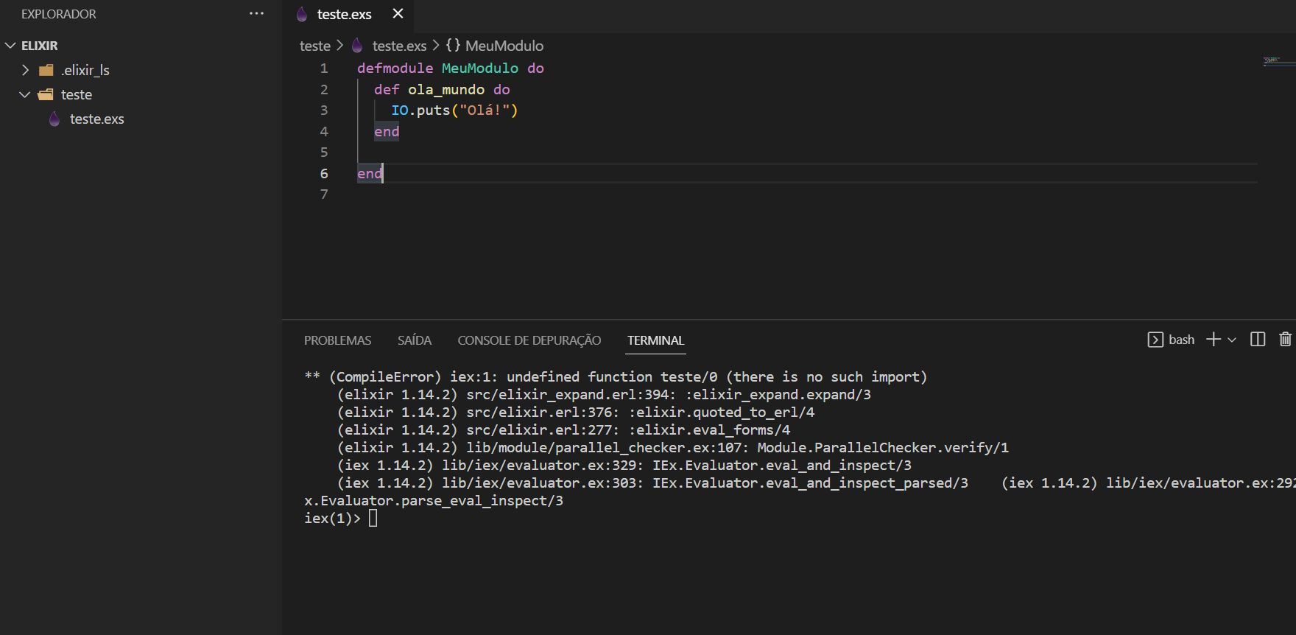The width and height of the screenshot is (1296, 635).
Task: Click elixir_expand.erl:394 stack trace line
Action: tap(604, 395)
